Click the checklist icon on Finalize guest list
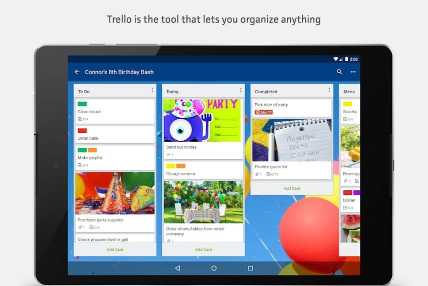 (x=268, y=174)
